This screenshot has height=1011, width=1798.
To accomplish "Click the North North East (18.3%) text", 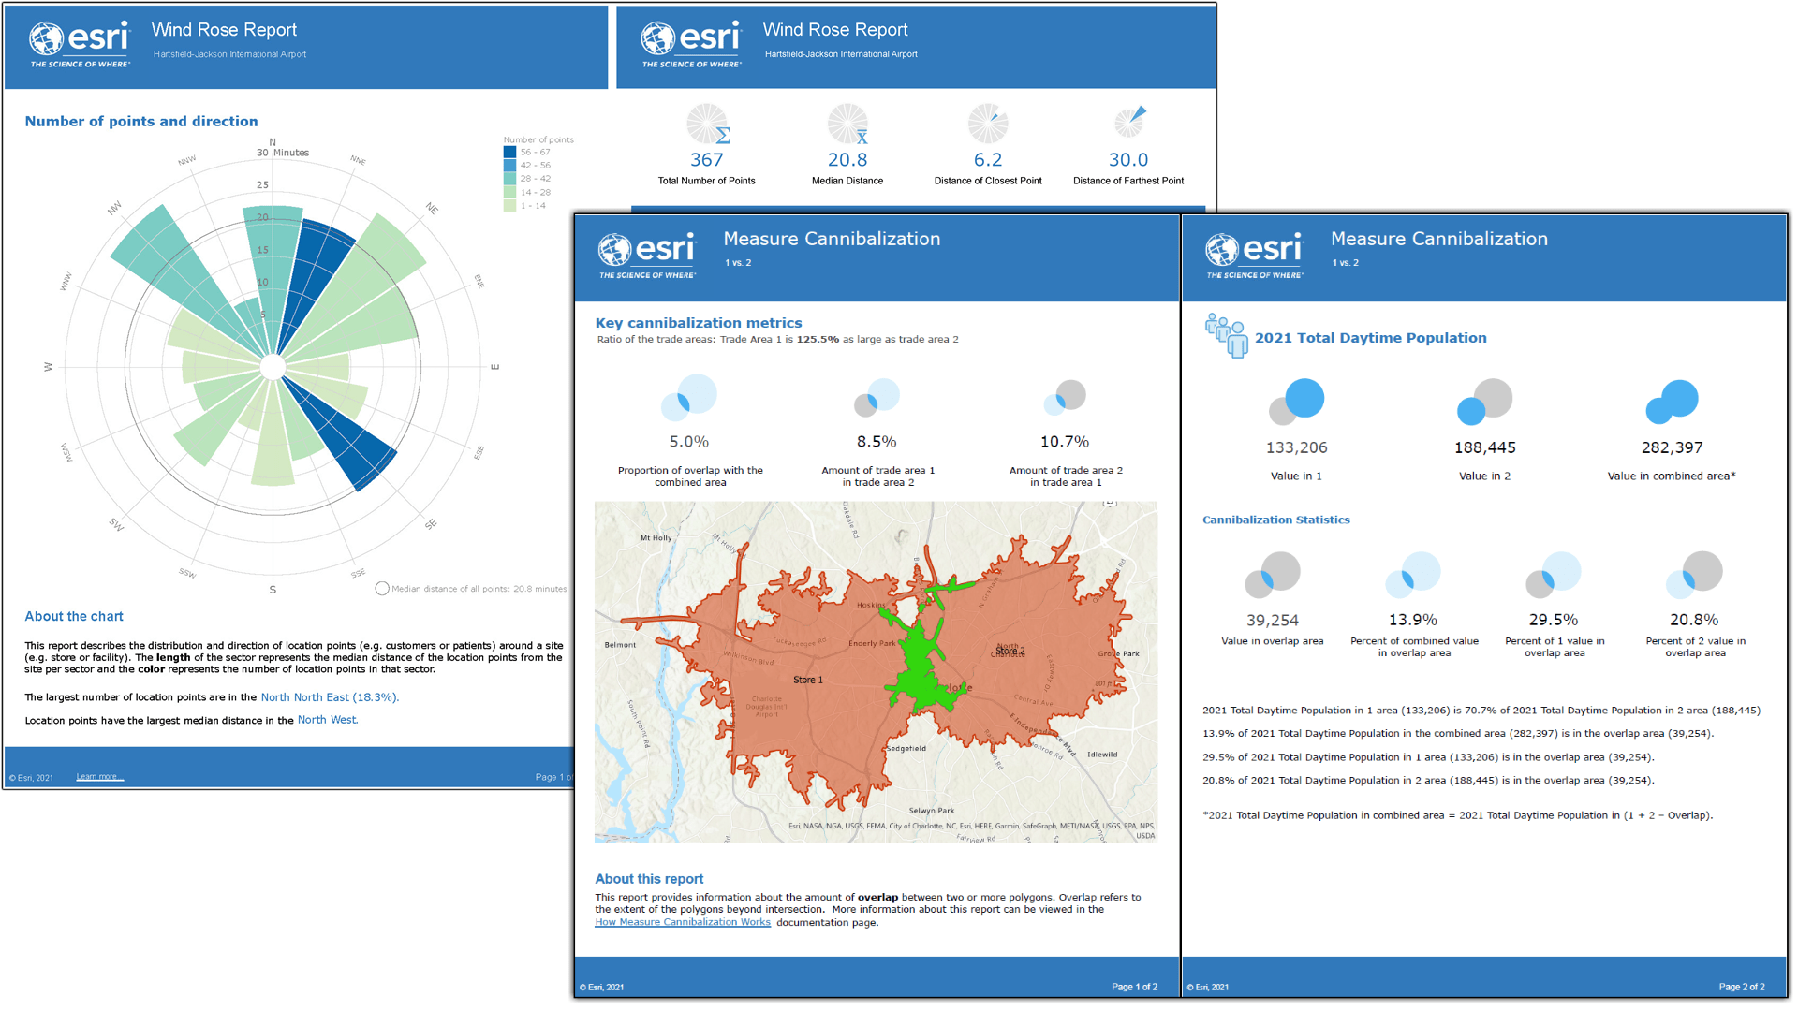I will pos(330,697).
